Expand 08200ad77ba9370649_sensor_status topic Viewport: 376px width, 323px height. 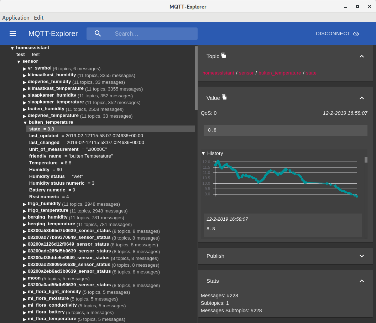25,238
